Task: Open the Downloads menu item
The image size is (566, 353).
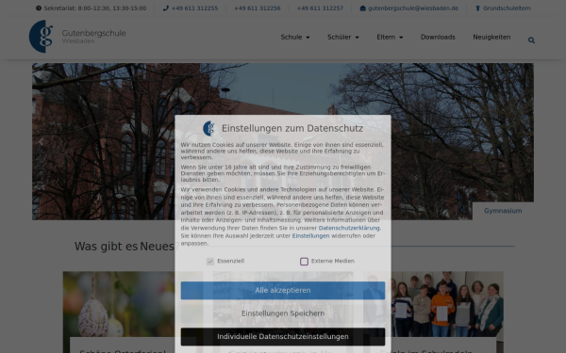Action: pos(438,37)
